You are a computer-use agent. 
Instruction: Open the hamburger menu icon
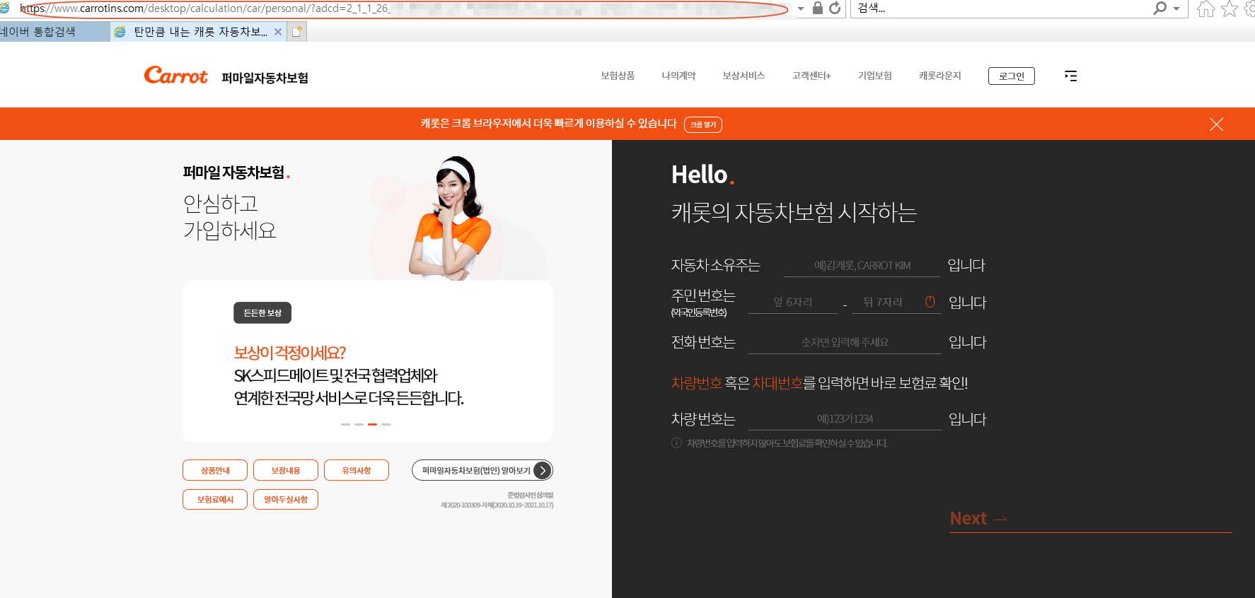[x=1070, y=76]
